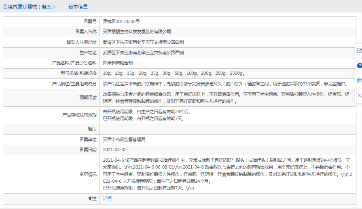Click the printer icon on right sidebar

point(360,80)
